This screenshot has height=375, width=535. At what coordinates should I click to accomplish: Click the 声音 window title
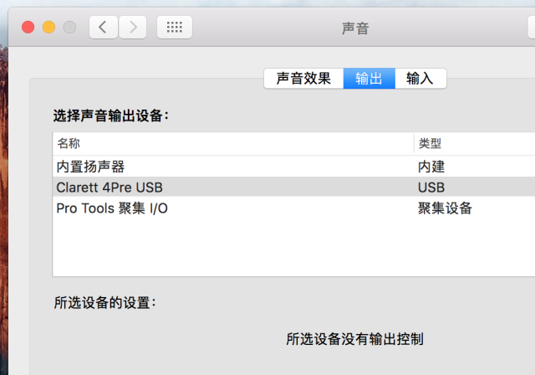coord(355,28)
